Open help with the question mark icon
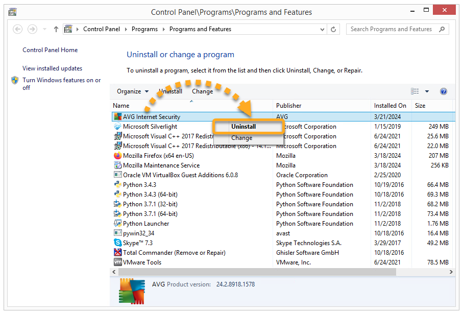This screenshot has width=463, height=313. click(443, 91)
